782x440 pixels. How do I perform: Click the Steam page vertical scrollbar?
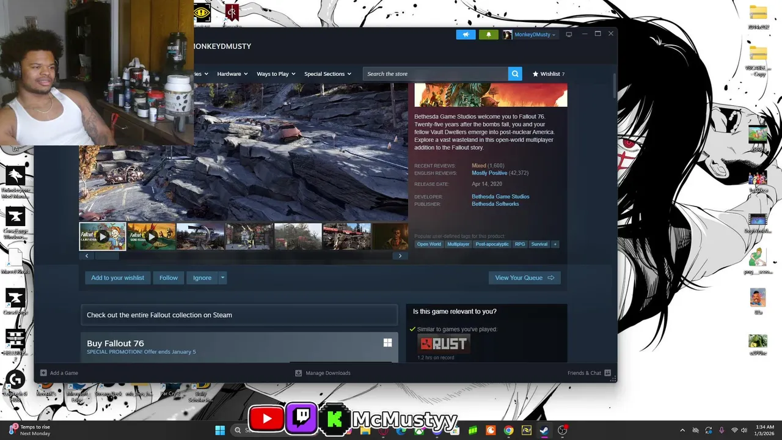point(614,86)
